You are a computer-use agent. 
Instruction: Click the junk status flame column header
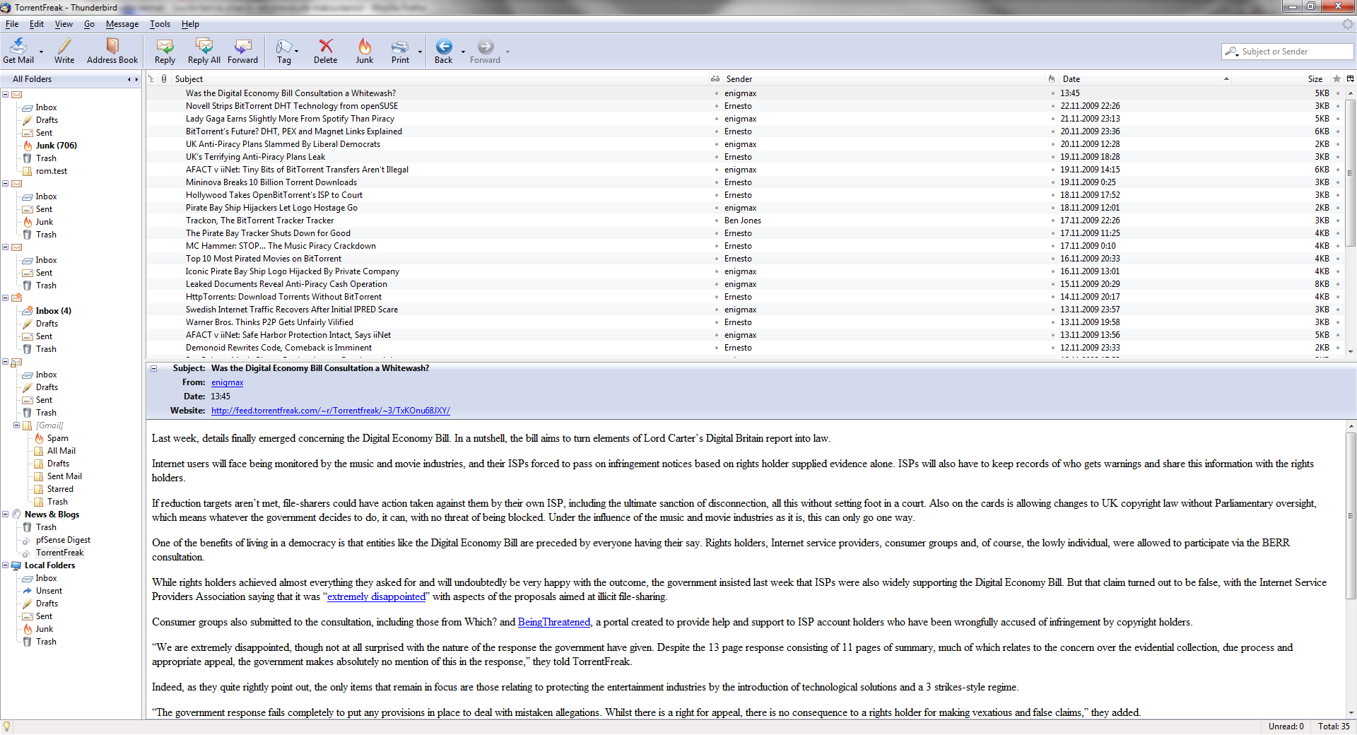[x=1052, y=79]
